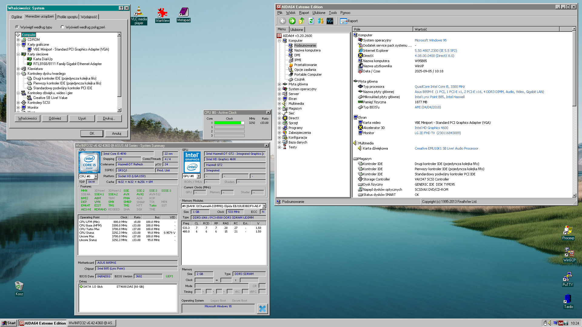Click the mouse icon in system tray
Image resolution: width=582 pixels, height=327 pixels.
coord(545,323)
